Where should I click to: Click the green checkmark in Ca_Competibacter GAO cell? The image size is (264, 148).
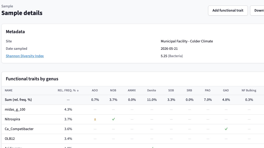click(226, 129)
